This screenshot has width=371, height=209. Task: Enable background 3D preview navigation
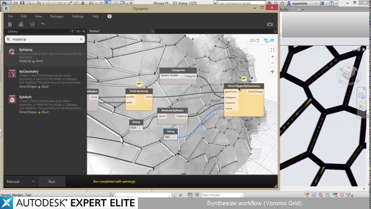(254, 41)
